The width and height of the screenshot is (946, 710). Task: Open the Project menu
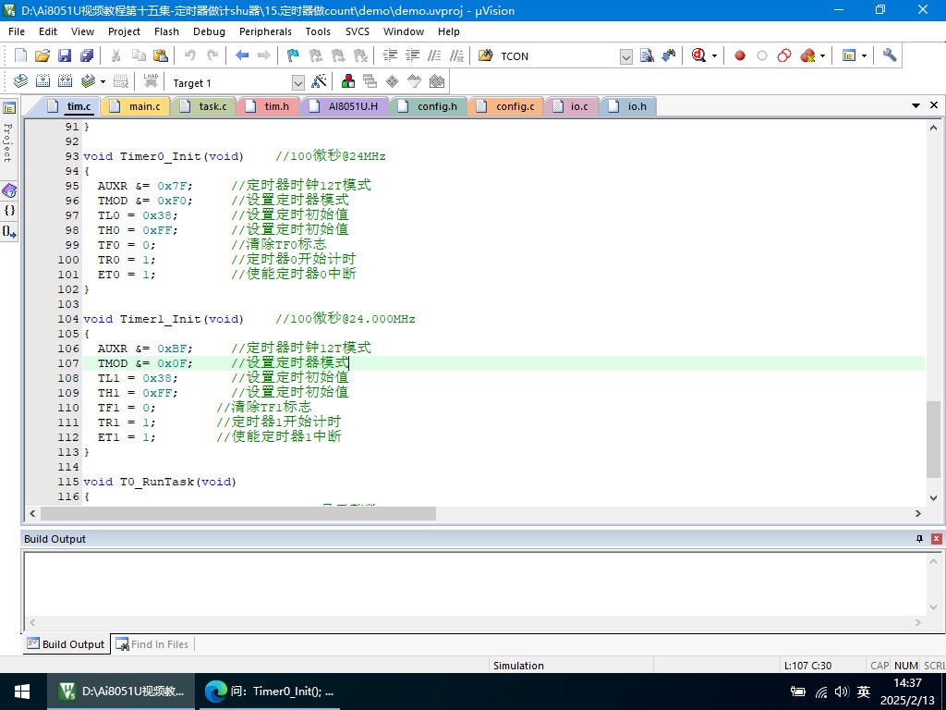tap(124, 31)
